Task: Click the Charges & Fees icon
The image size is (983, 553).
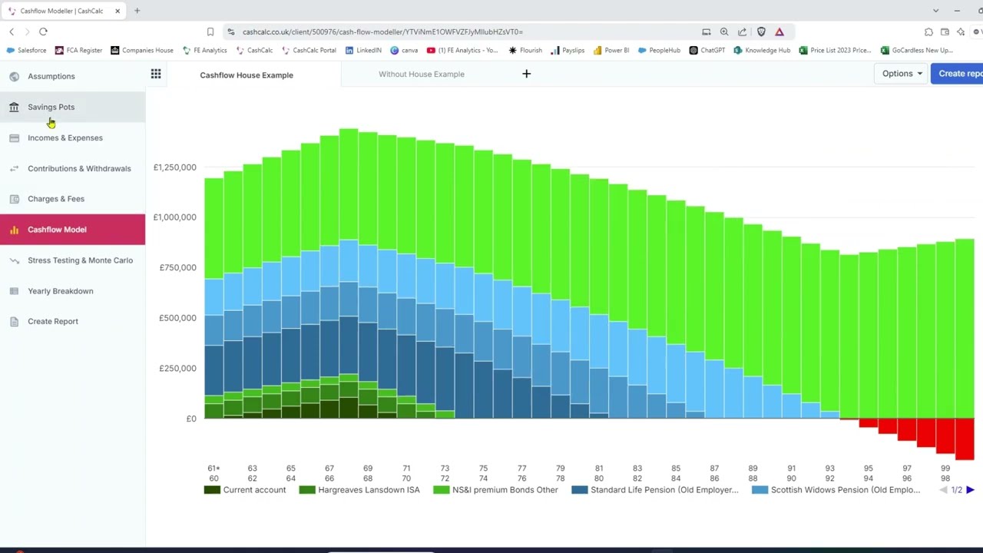Action: (14, 199)
